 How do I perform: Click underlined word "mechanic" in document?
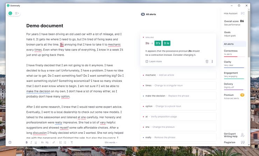(x=114, y=45)
